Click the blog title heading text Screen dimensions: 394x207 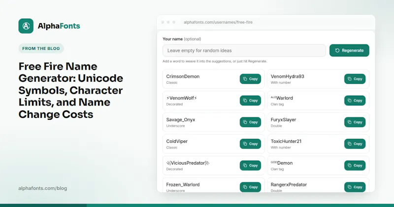tap(70, 90)
